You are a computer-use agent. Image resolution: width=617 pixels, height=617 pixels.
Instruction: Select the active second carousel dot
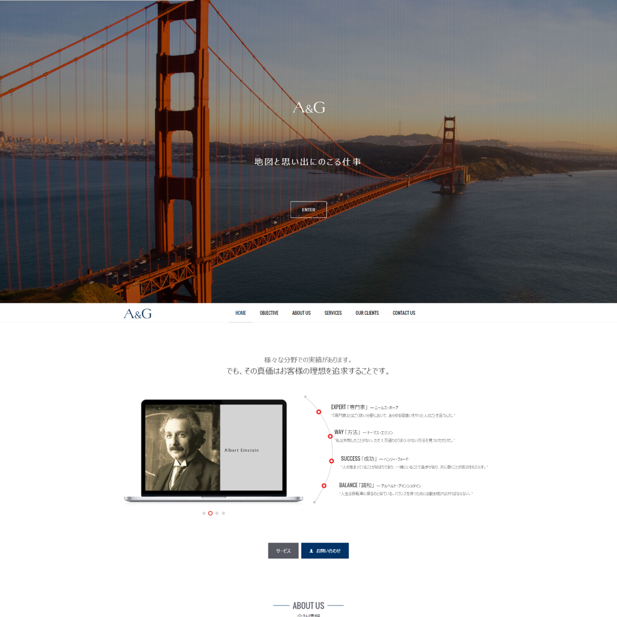pyautogui.click(x=210, y=513)
